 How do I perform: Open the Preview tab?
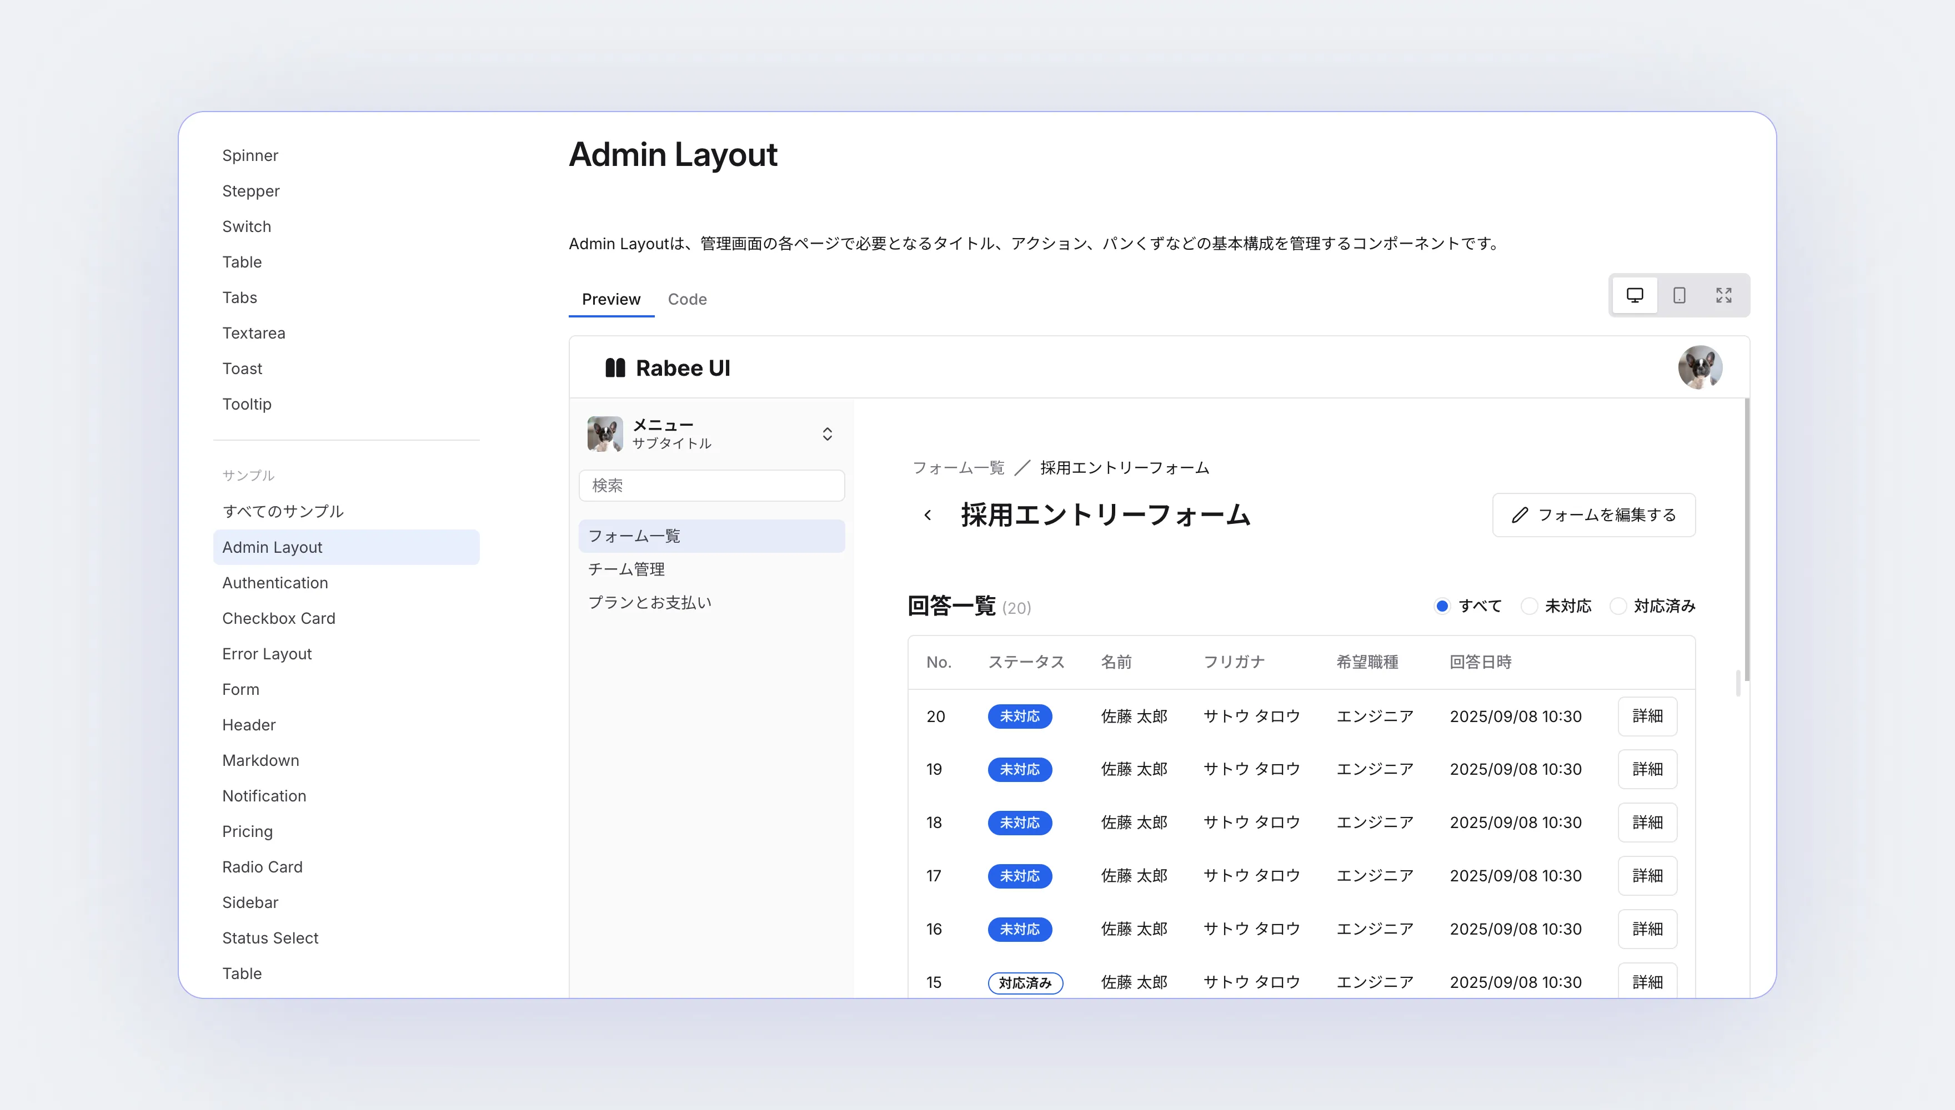[x=611, y=299]
